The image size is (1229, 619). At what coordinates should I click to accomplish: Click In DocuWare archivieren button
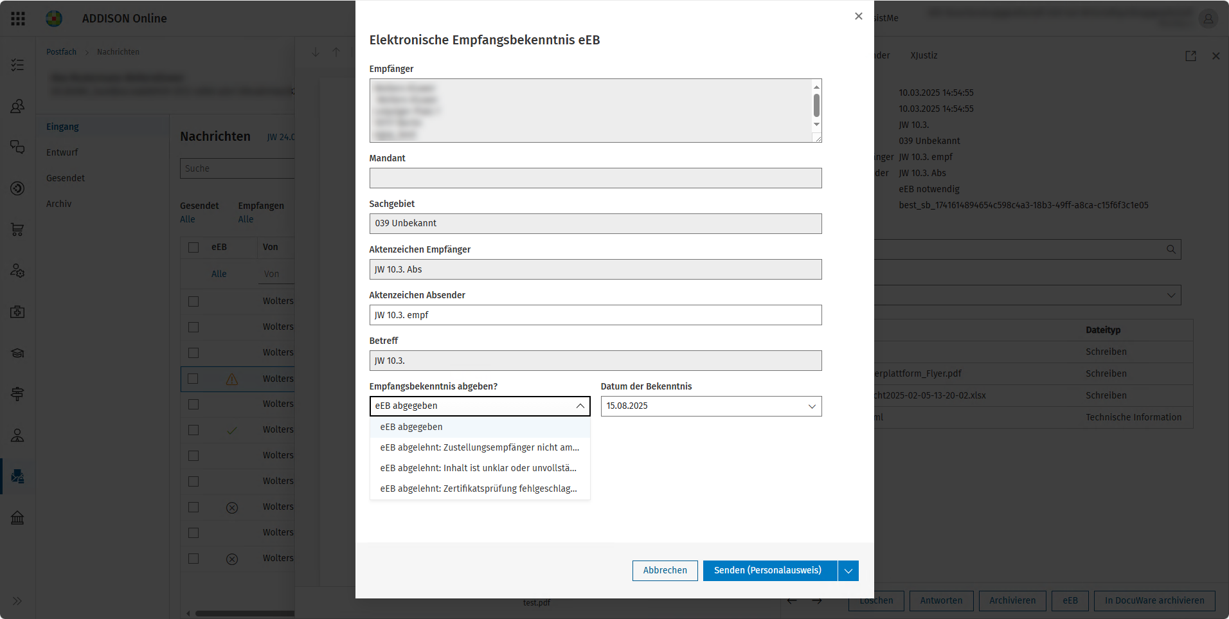click(x=1154, y=601)
